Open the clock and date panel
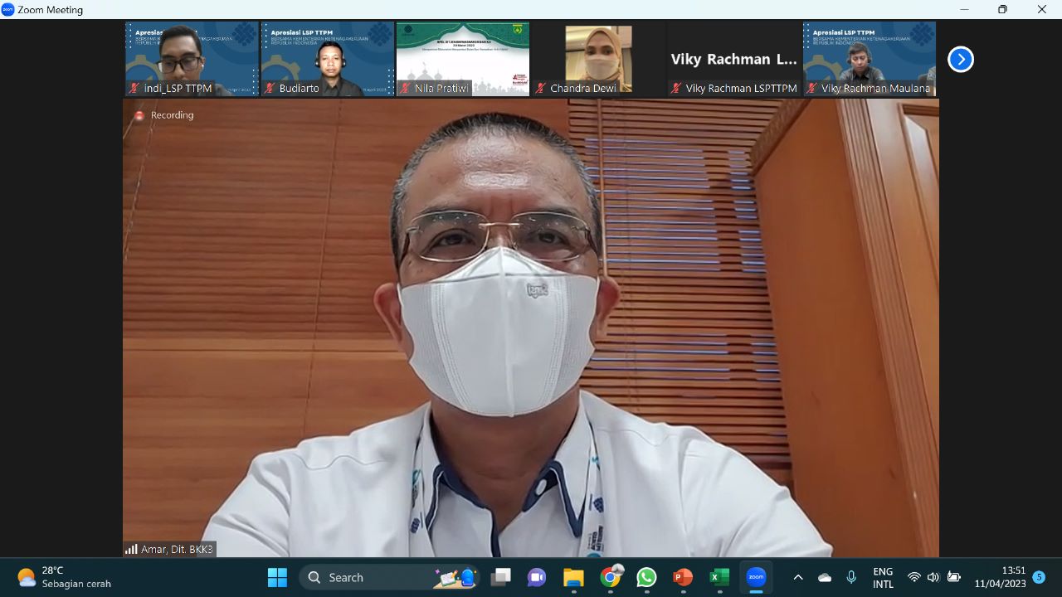1062x597 pixels. coord(1000,577)
